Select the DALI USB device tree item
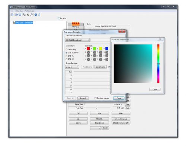 tap(24, 22)
